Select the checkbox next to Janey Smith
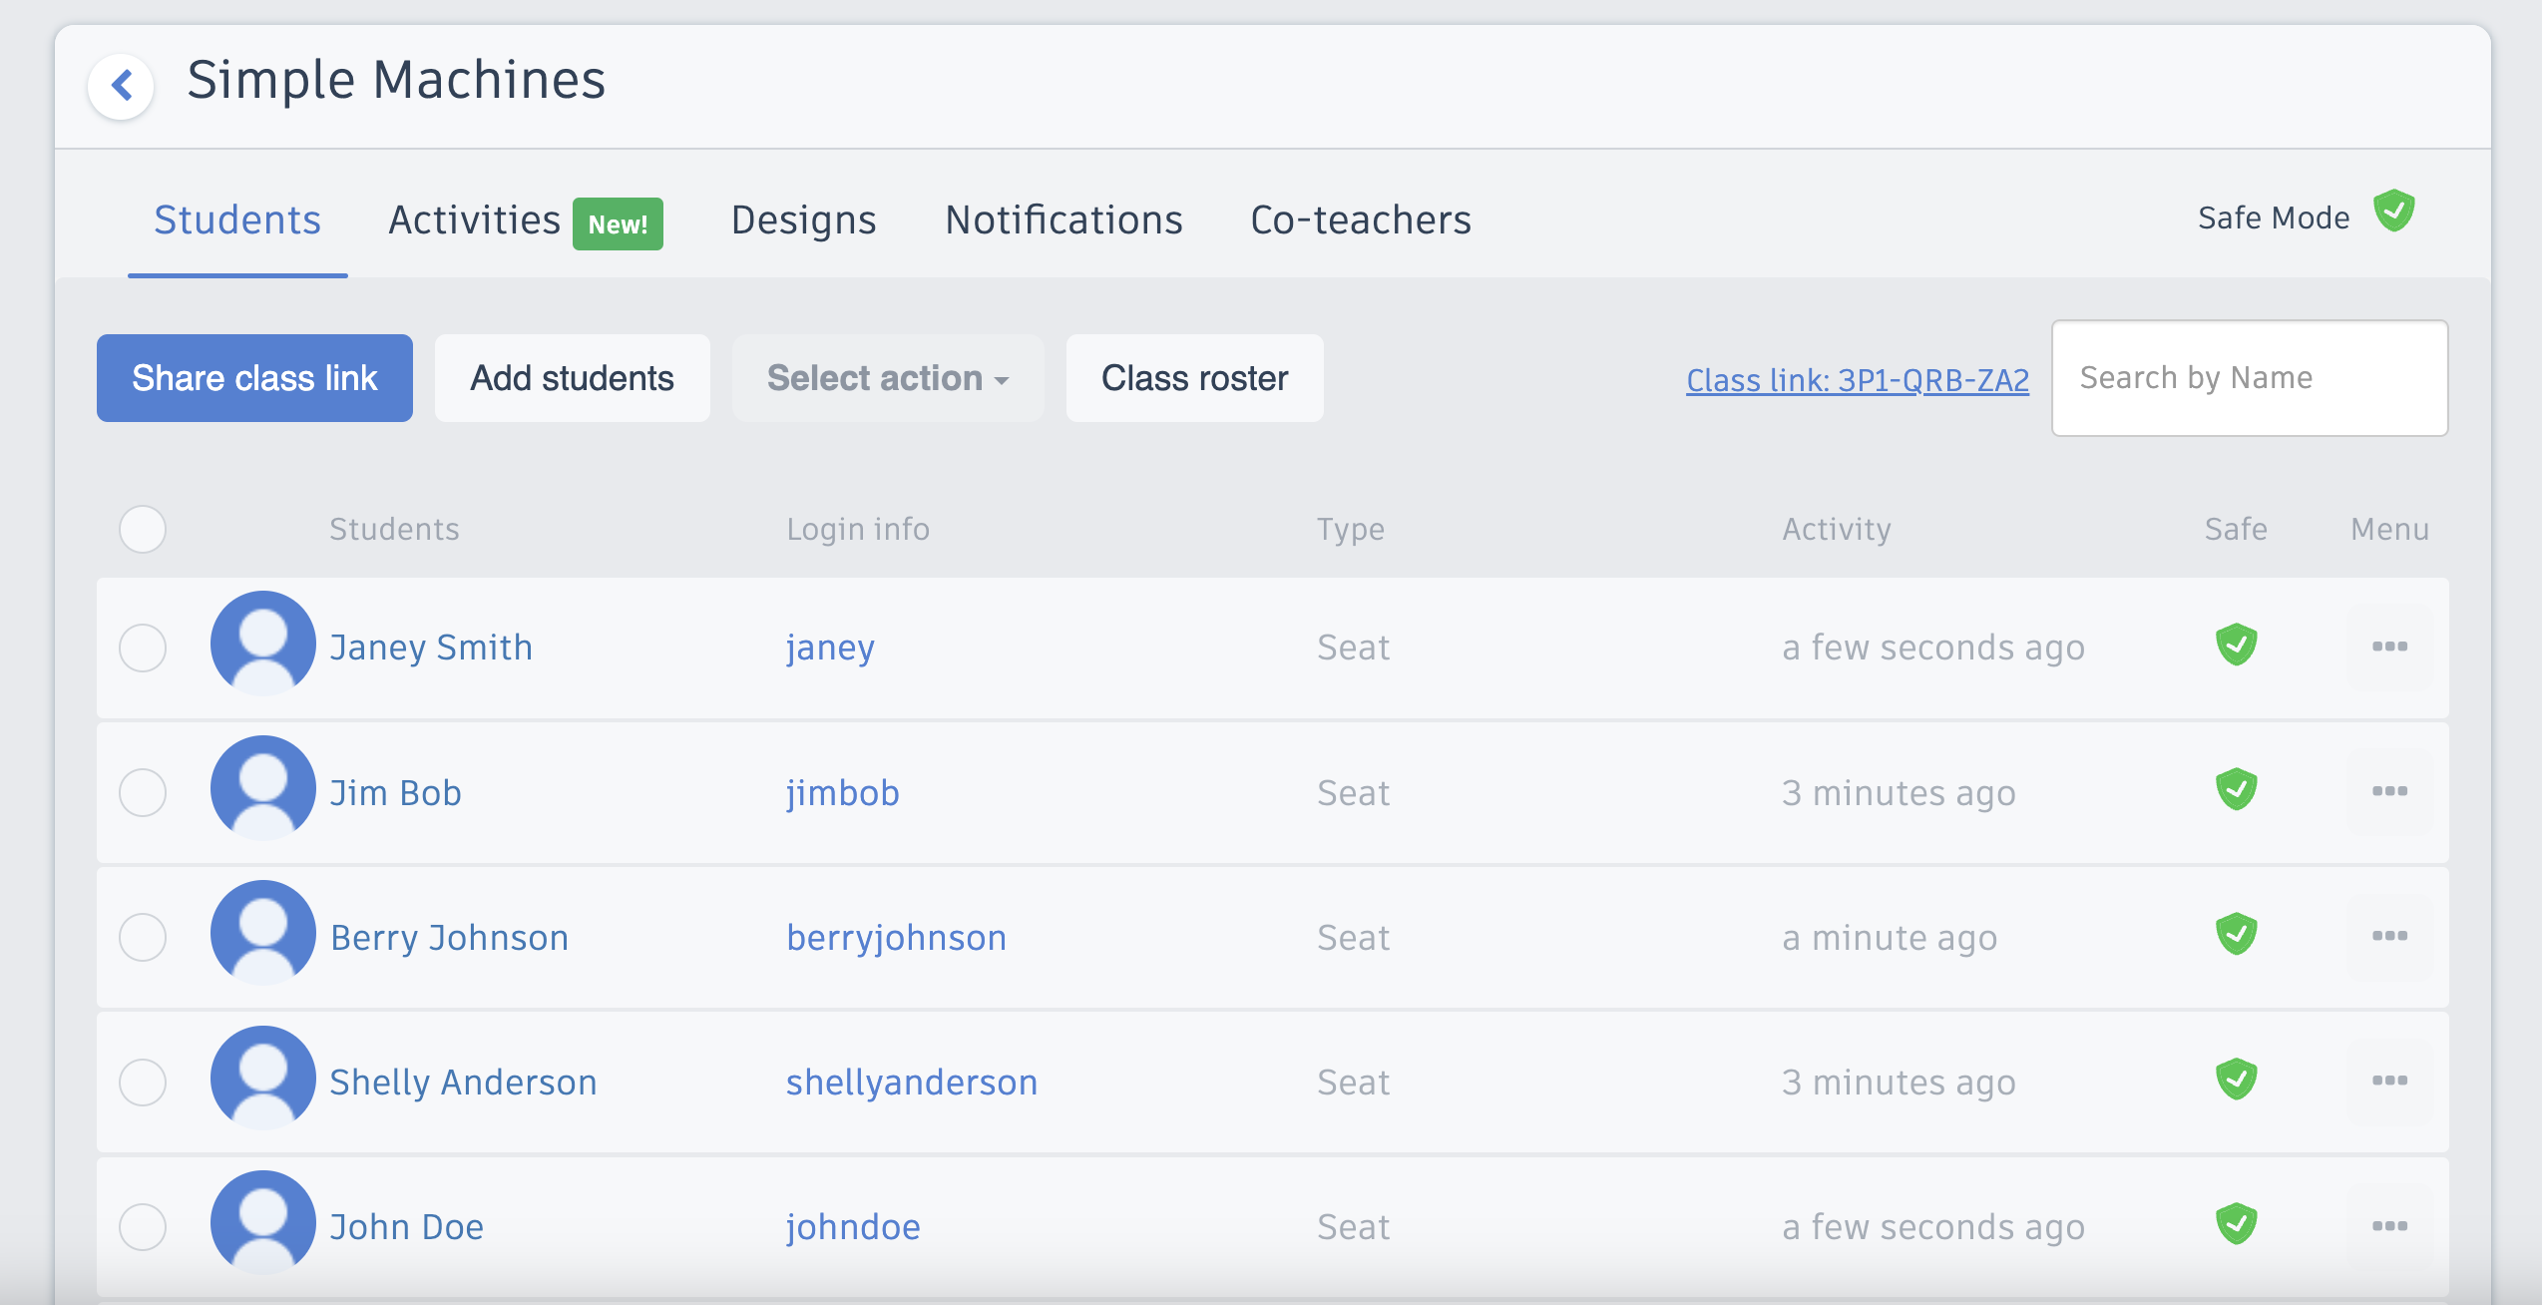 pos(143,648)
